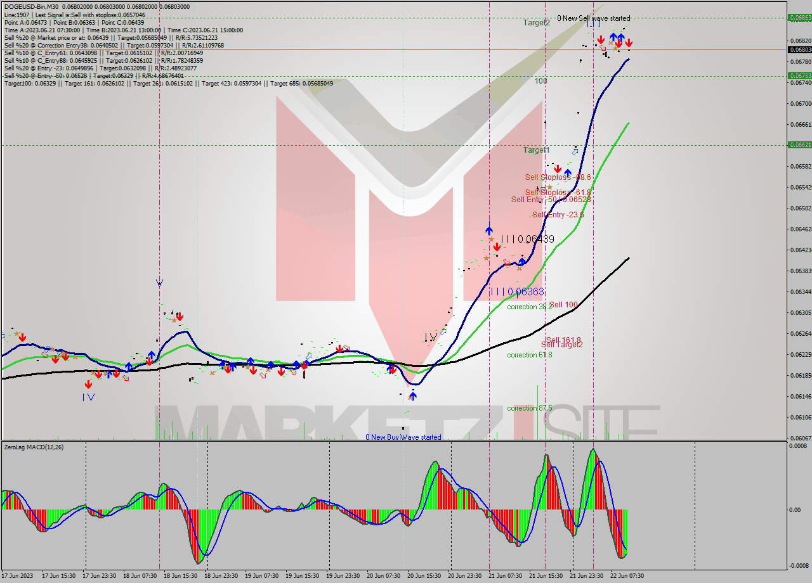
Task: Click the '21 Jun 07:30' time axis label
Action: [506, 576]
